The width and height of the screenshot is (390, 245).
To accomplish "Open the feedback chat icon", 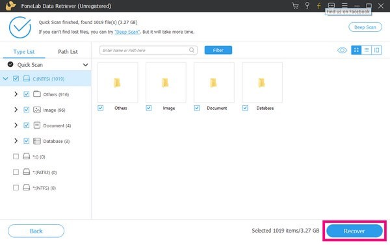I will click(331, 5).
